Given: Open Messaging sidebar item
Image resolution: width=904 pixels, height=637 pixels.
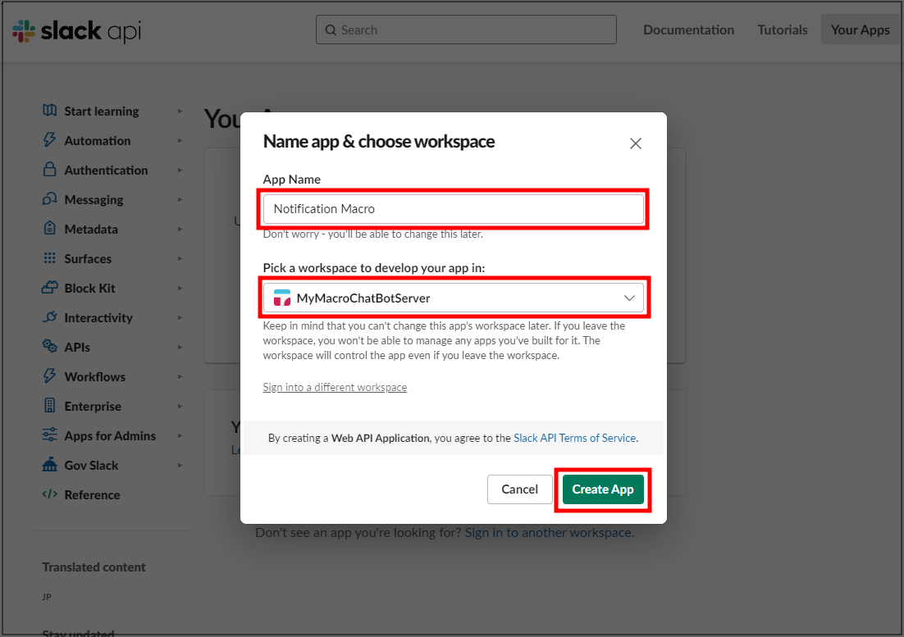Looking at the screenshot, I should click(x=94, y=200).
